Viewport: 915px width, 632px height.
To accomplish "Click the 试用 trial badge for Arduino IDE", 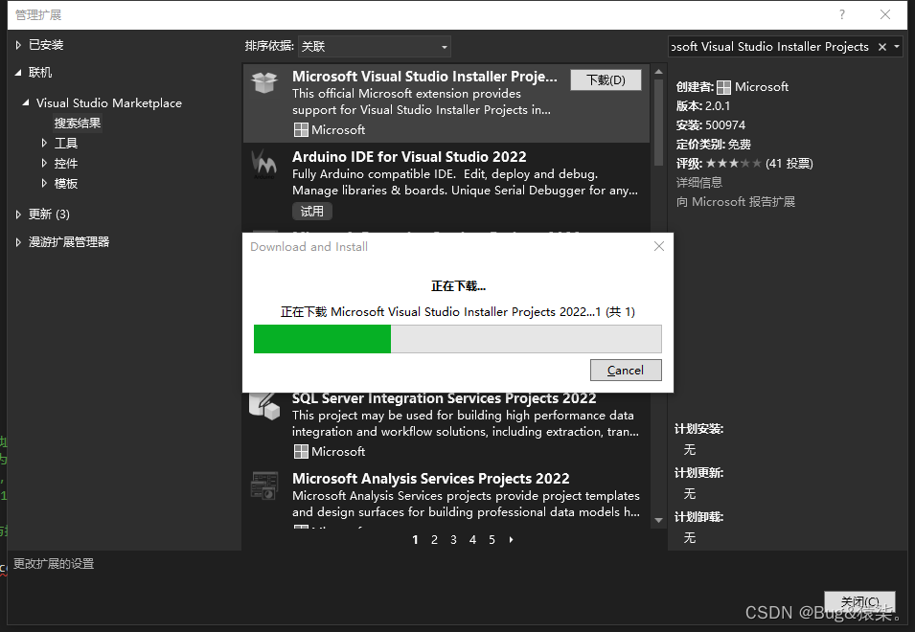I will point(312,211).
